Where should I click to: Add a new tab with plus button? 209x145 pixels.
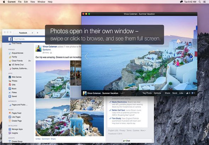coord(38,33)
